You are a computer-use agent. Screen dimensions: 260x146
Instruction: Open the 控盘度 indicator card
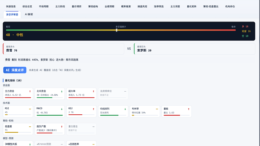coord(18,129)
